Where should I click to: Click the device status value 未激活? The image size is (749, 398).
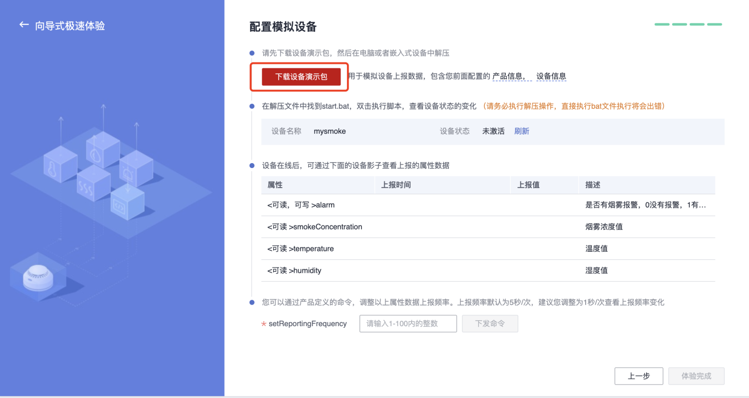pyautogui.click(x=493, y=131)
